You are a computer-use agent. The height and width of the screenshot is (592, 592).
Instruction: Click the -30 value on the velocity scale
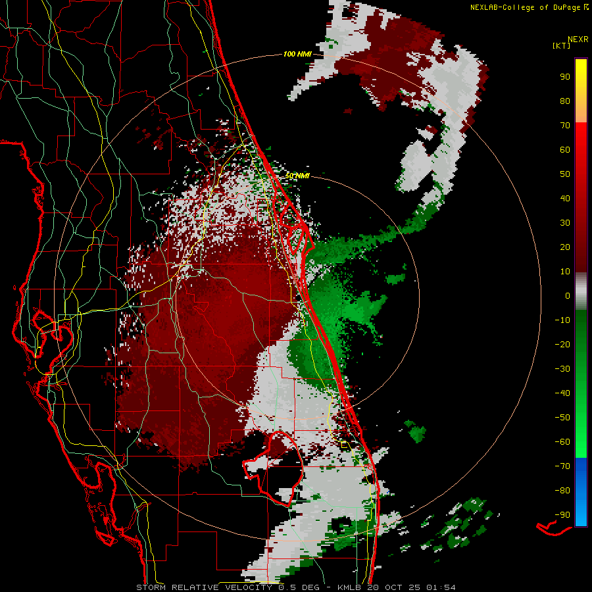pyautogui.click(x=562, y=369)
